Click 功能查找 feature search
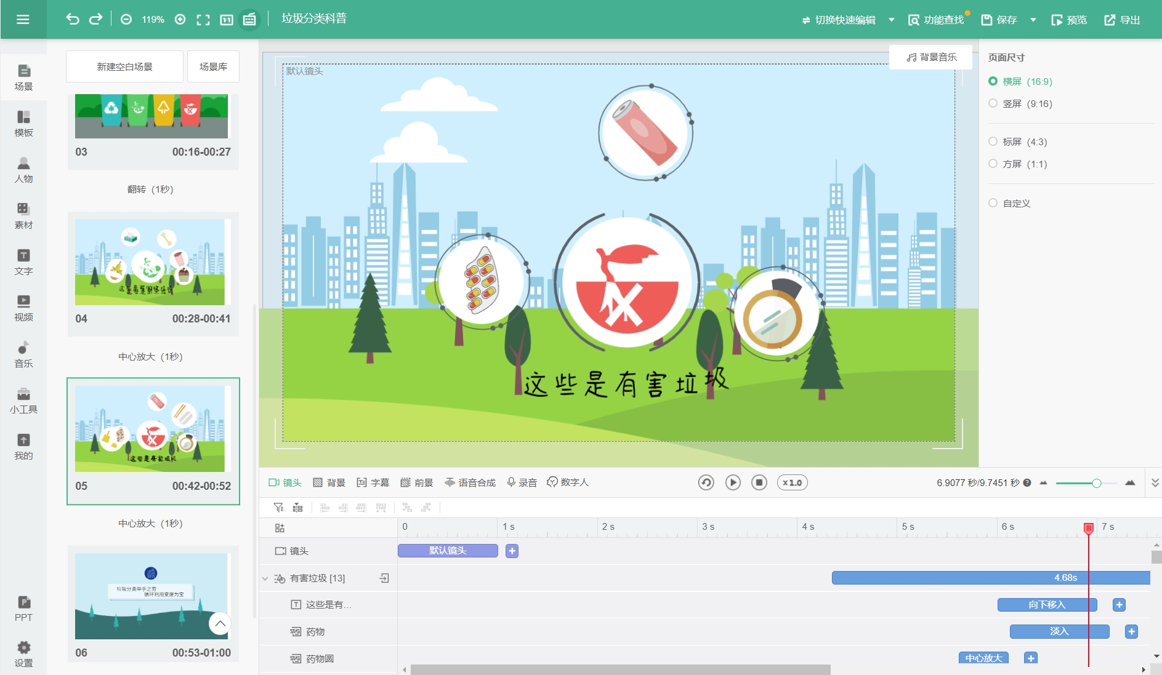Image resolution: width=1162 pixels, height=675 pixels. (x=936, y=20)
